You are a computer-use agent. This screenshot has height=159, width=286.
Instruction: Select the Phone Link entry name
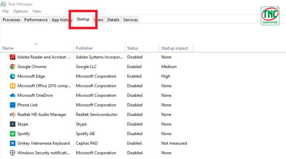28,105
